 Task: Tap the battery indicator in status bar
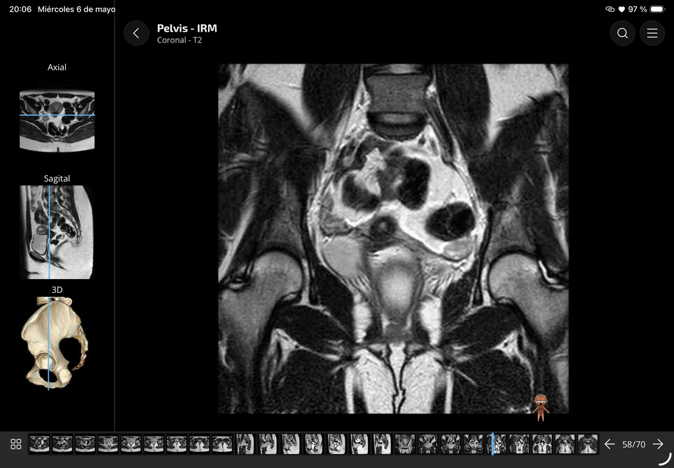658,9
